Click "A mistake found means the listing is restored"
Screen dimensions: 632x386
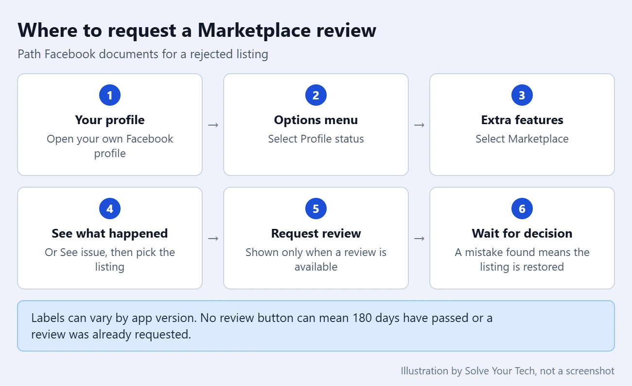click(522, 259)
